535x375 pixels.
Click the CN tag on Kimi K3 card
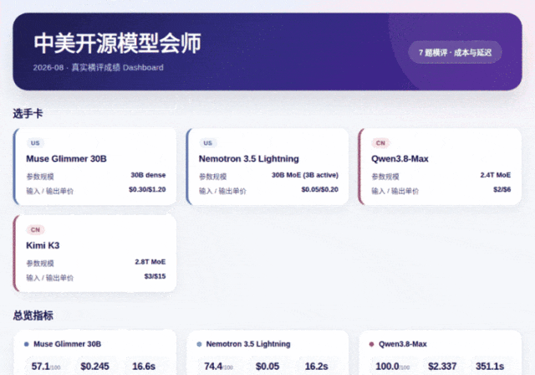(35, 229)
